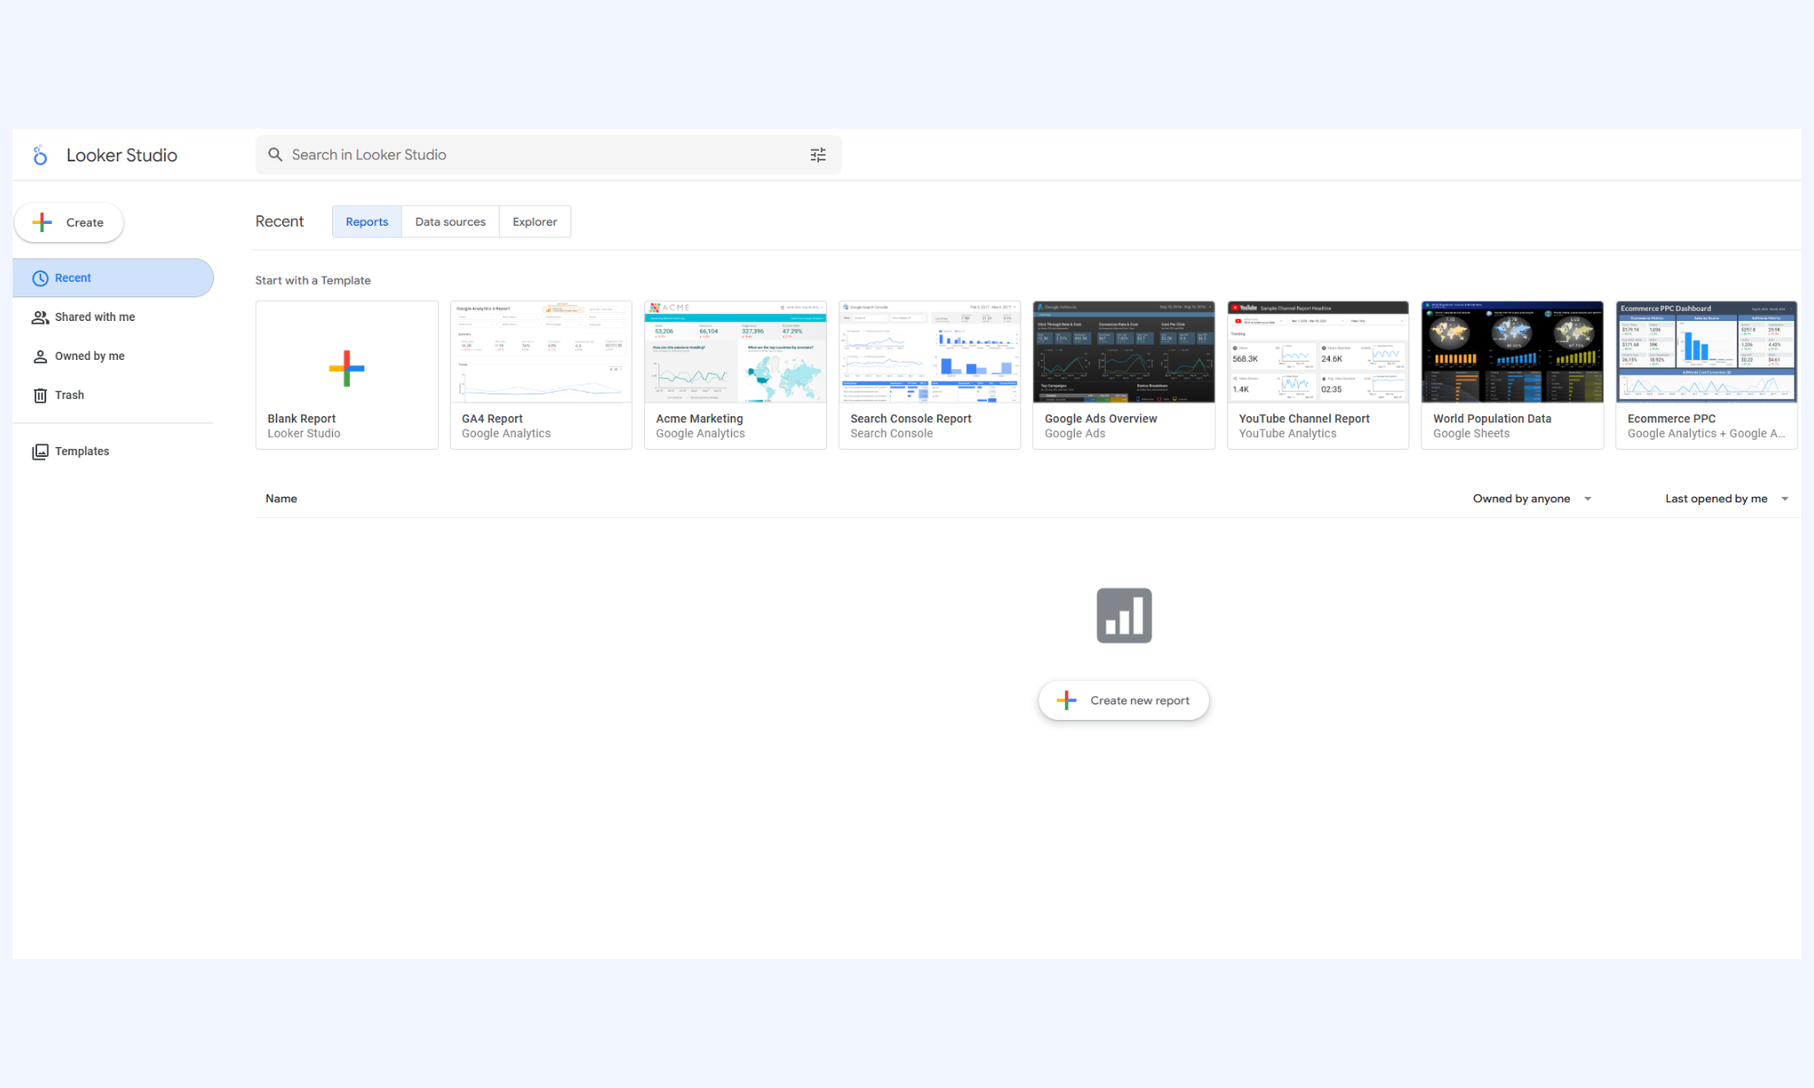Open Owned by me list

click(113, 355)
